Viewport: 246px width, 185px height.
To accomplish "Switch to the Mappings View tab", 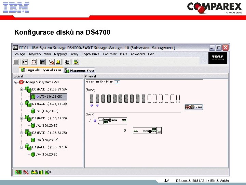I will [79, 71].
